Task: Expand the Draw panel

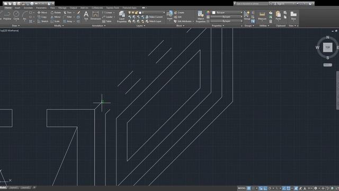Action: point(15,26)
